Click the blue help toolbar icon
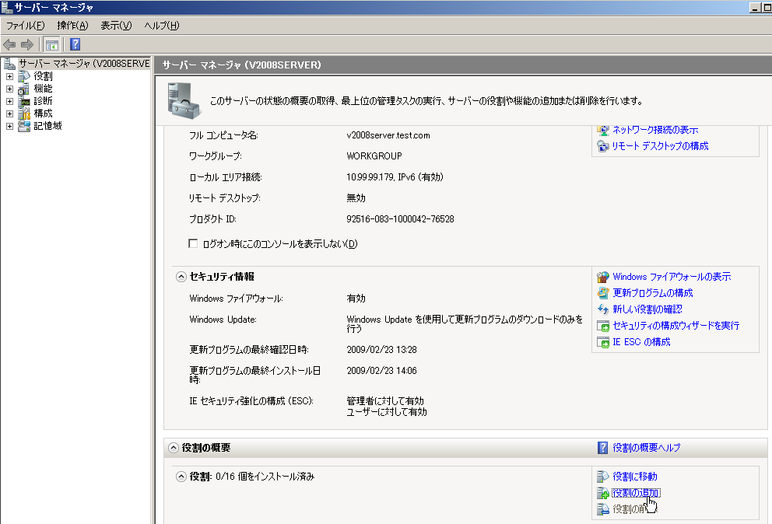 pyautogui.click(x=75, y=44)
